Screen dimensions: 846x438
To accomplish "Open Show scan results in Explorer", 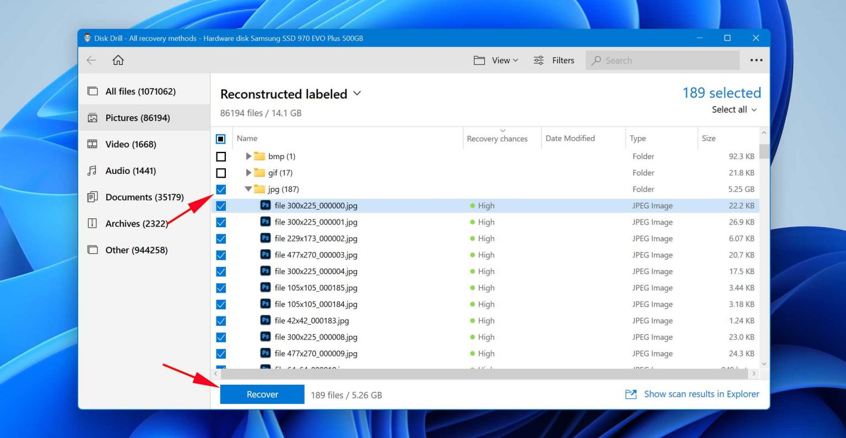I will (701, 394).
